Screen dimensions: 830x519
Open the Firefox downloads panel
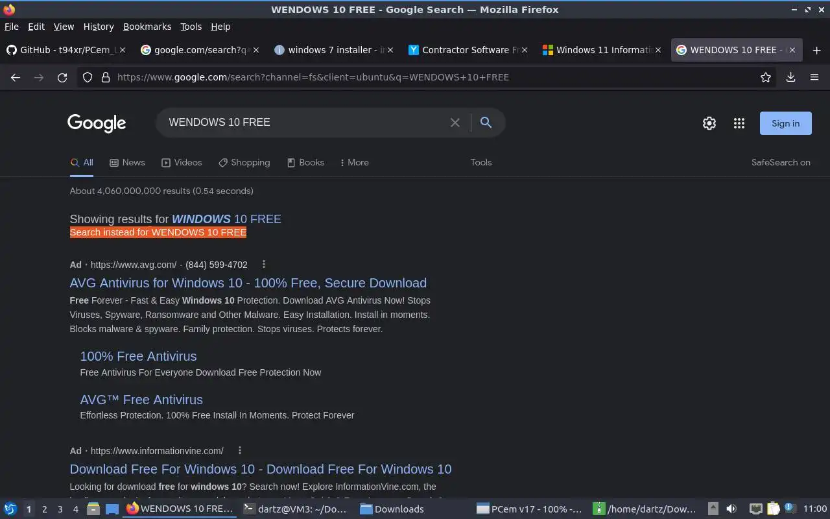pos(791,77)
